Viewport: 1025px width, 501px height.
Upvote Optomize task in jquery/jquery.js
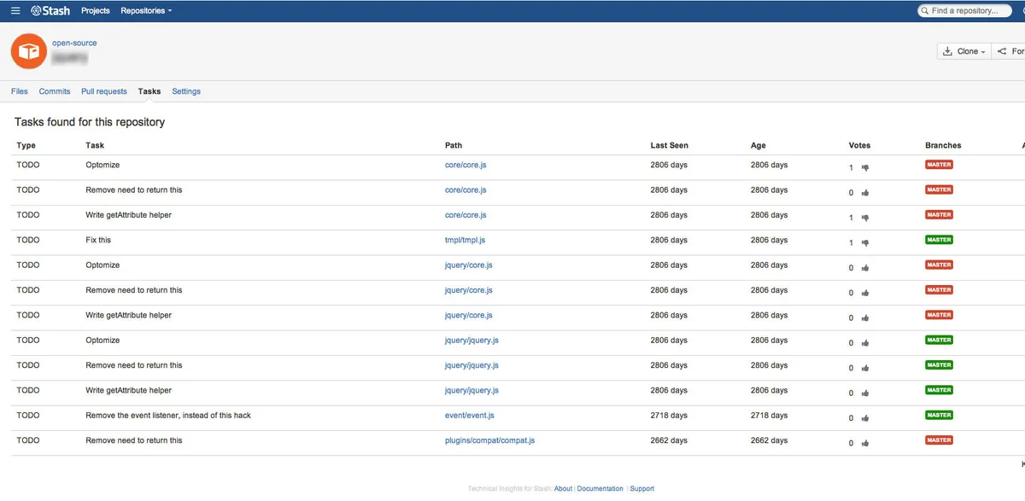[865, 343]
